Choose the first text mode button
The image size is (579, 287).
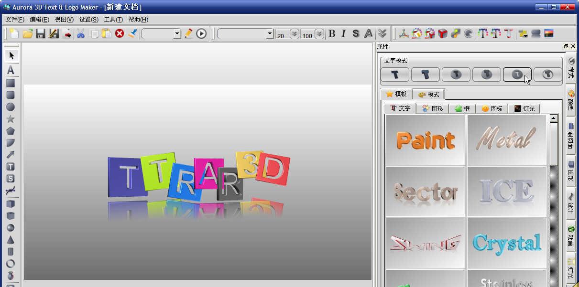point(395,74)
